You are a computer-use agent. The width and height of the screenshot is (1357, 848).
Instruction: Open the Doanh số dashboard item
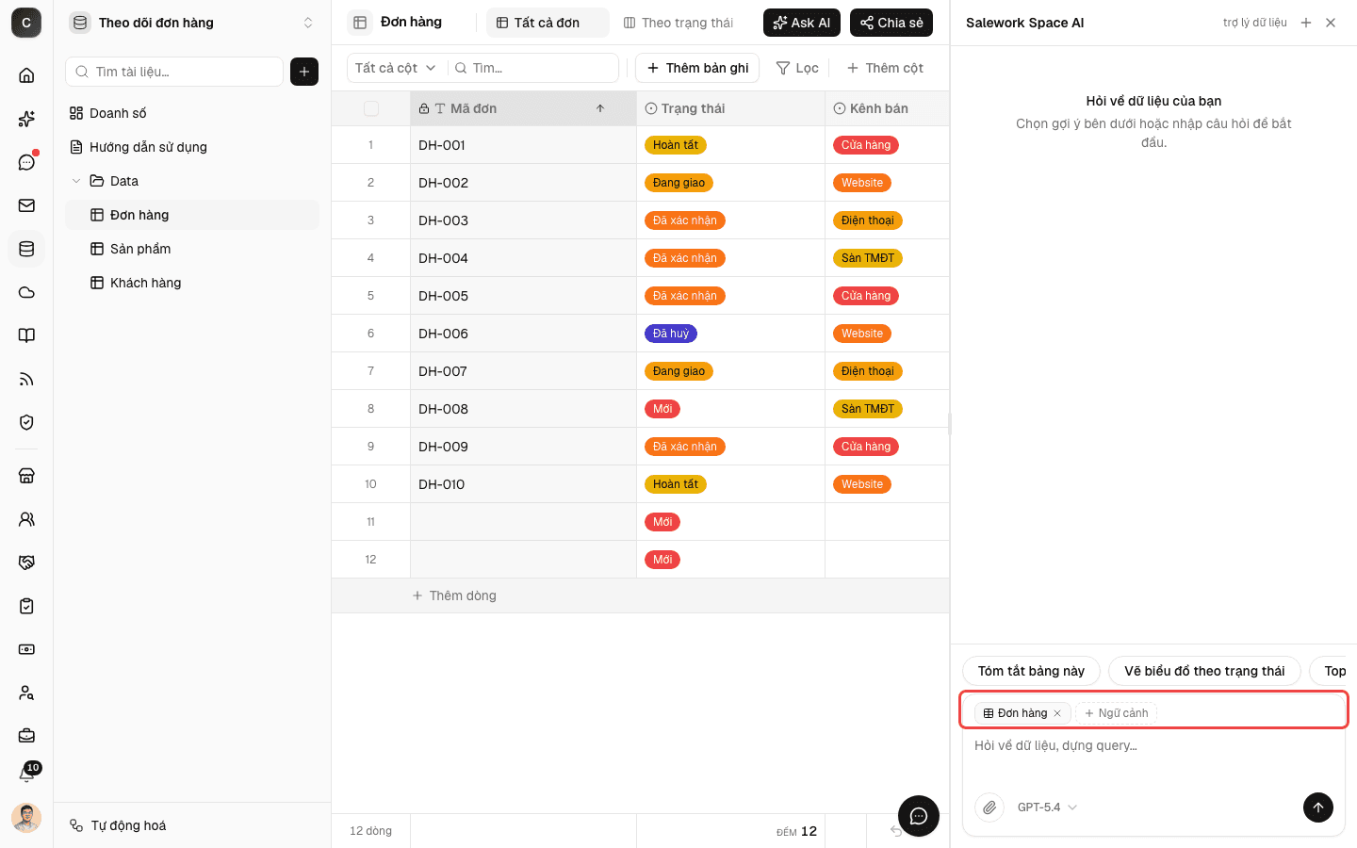(x=192, y=113)
